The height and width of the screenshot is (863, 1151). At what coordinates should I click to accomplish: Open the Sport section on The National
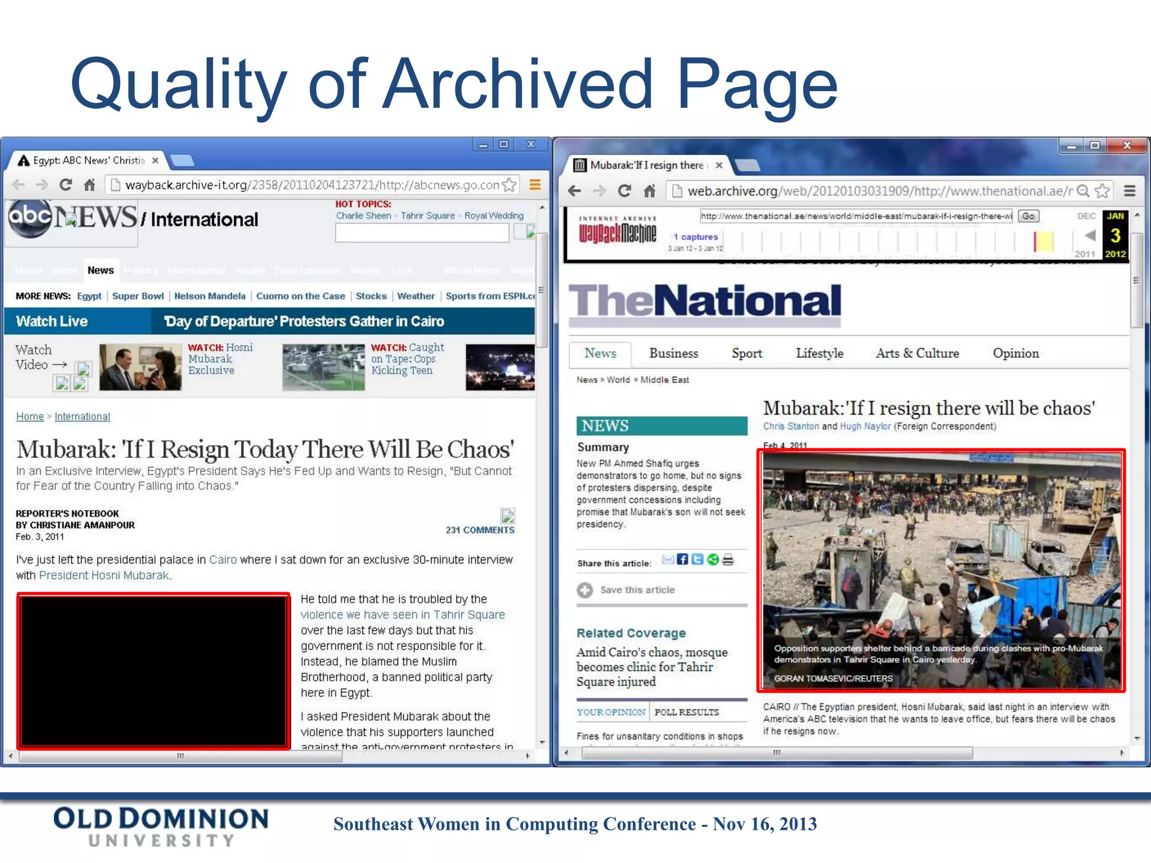[x=747, y=353]
